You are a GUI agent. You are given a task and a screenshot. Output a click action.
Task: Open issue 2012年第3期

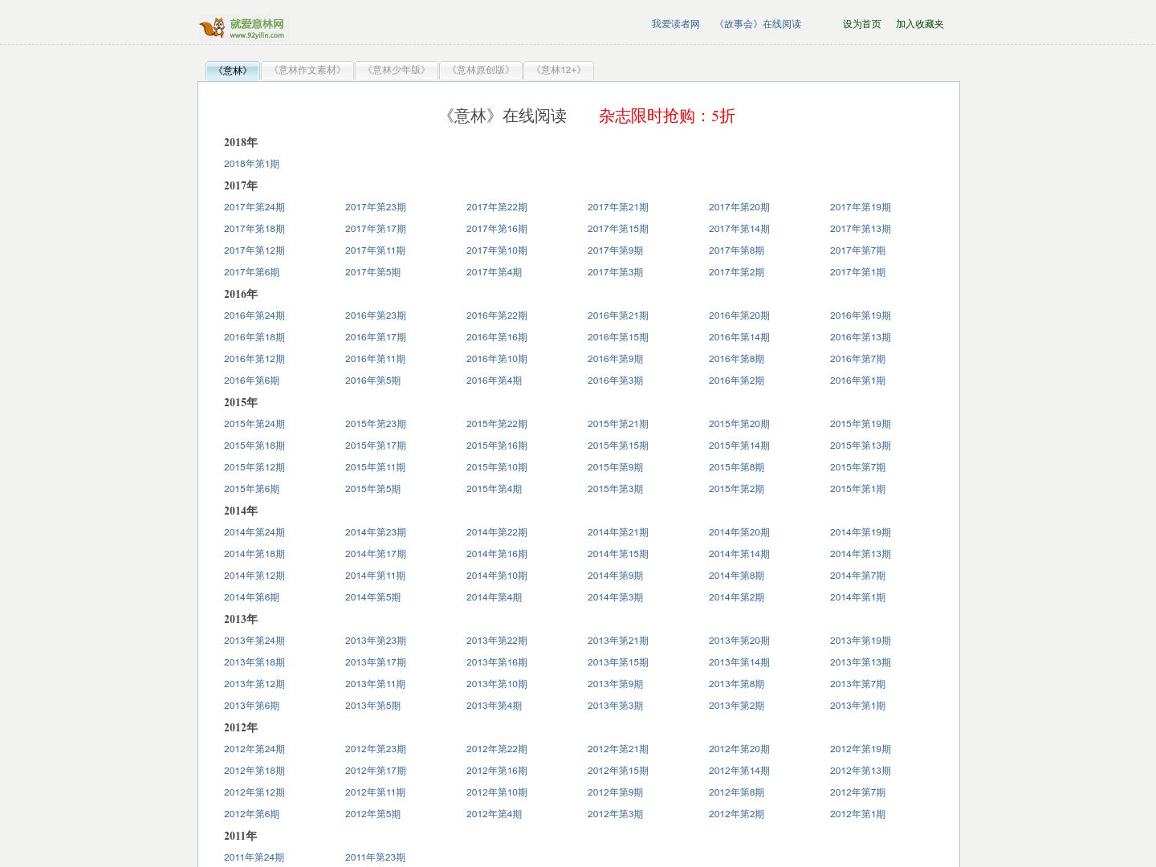615,814
